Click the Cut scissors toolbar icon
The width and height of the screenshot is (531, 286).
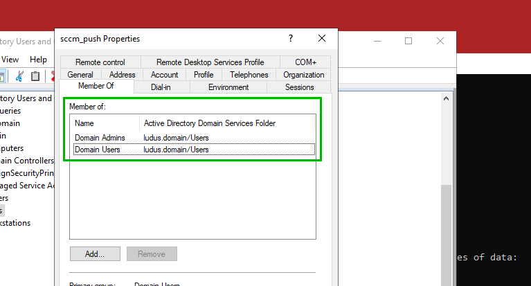pos(20,76)
